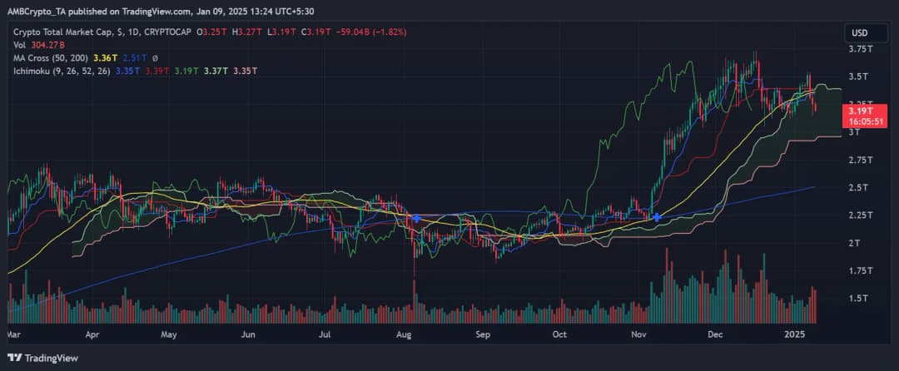Click the Mar label on time axis
This screenshot has width=899, height=371.
[12, 334]
